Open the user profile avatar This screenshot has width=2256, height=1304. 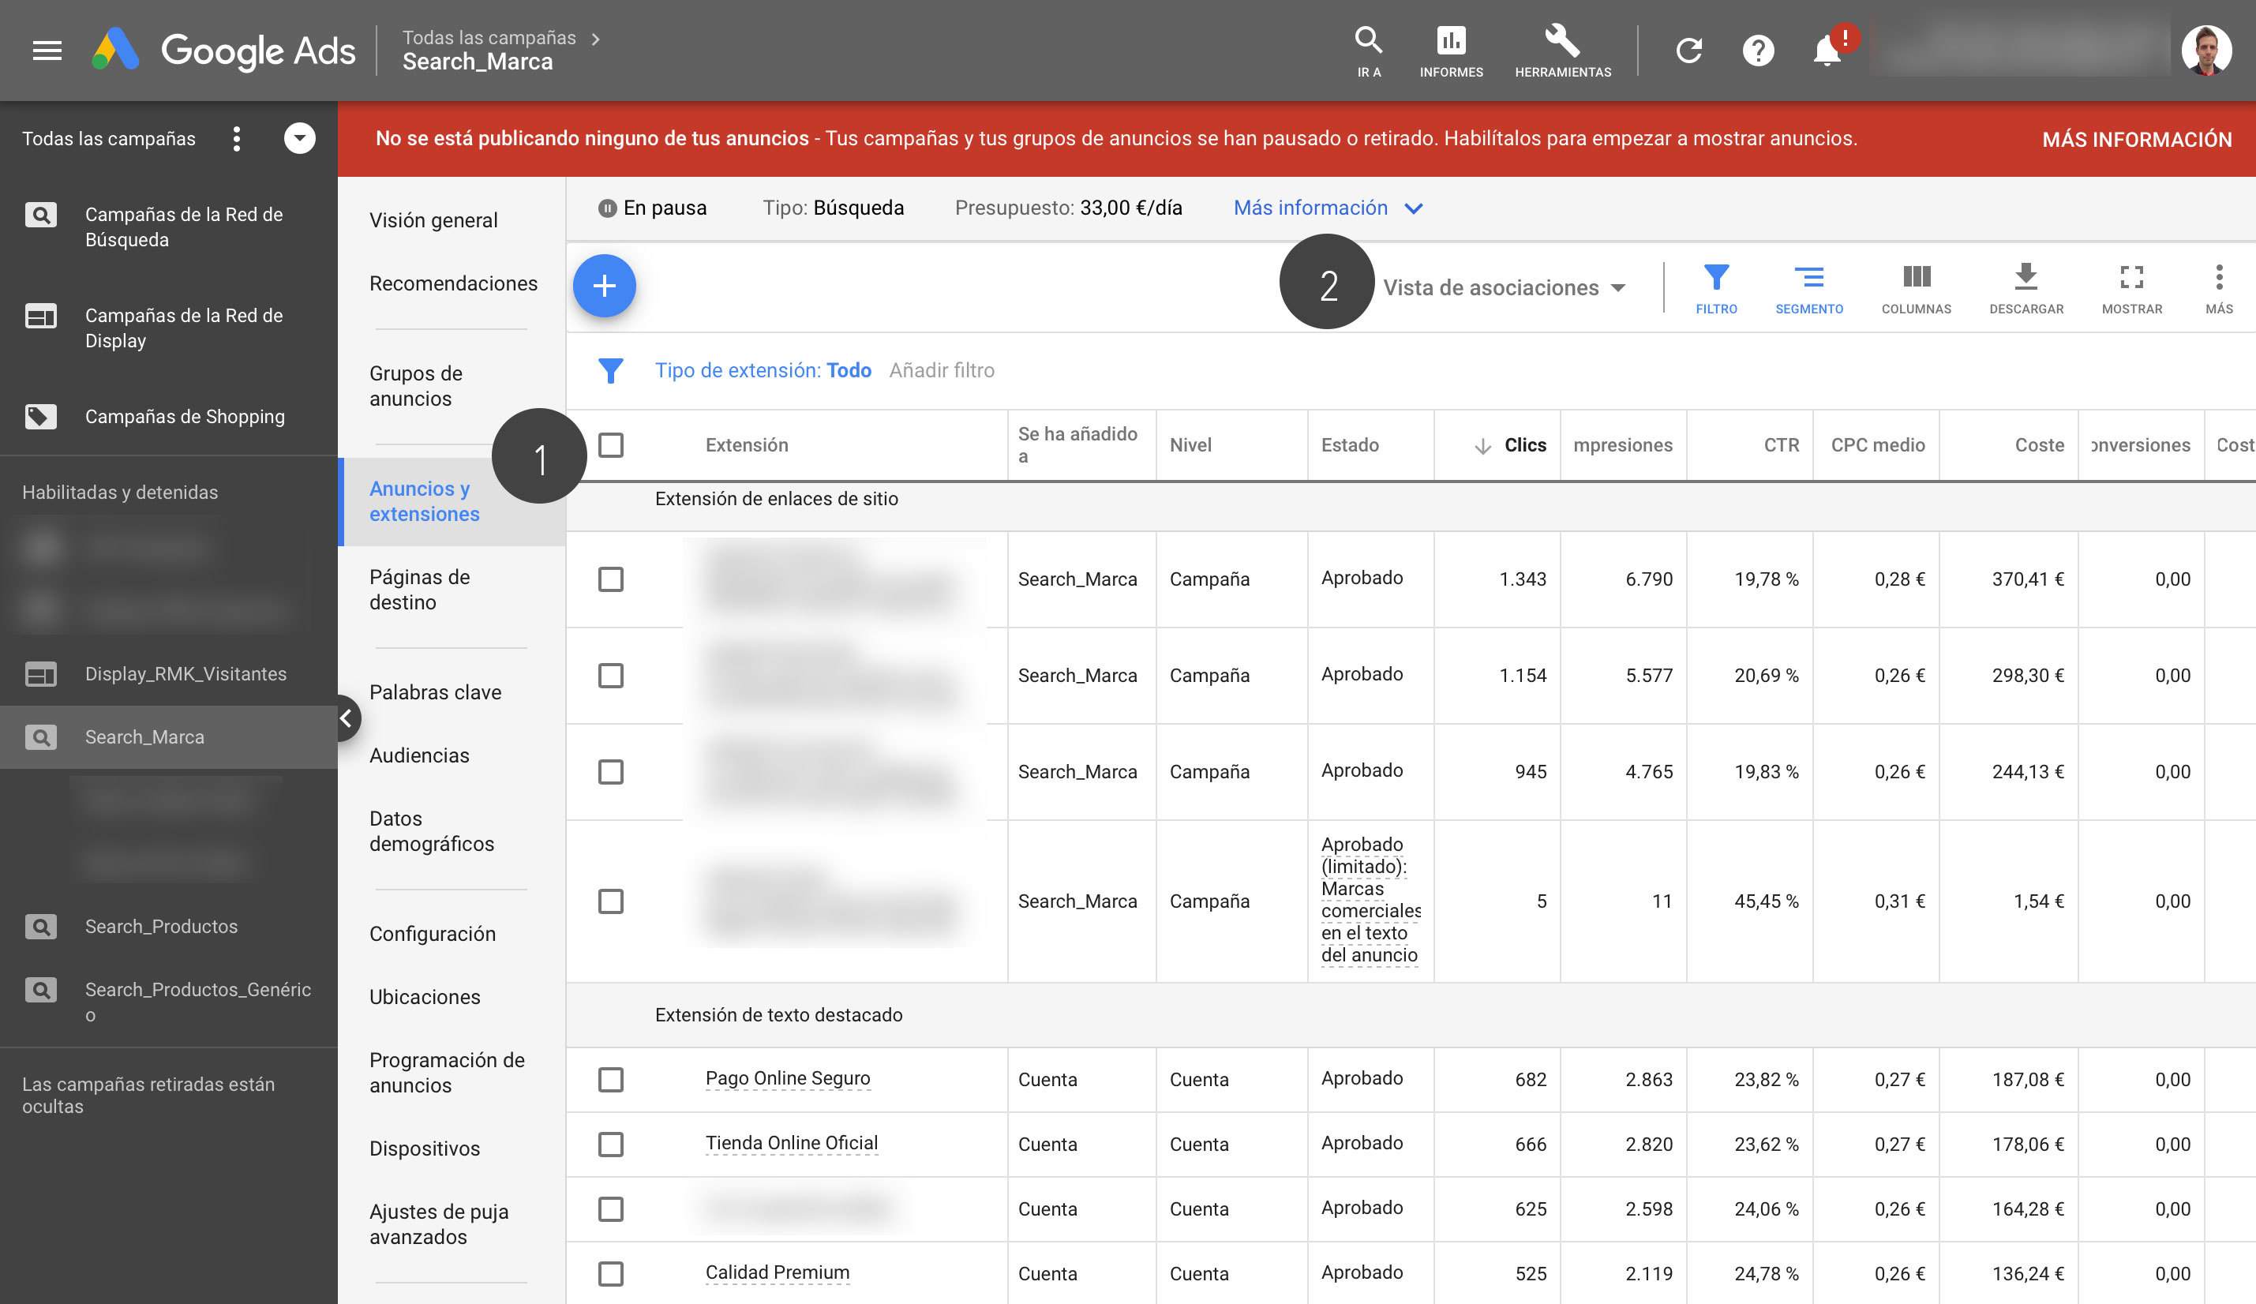pos(2207,50)
